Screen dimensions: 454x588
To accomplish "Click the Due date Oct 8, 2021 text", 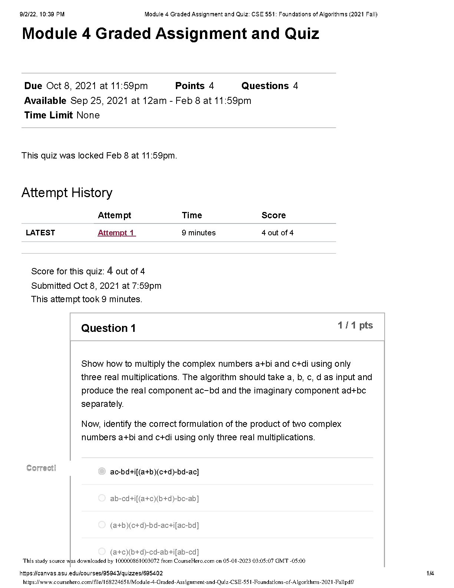I will tap(96, 86).
